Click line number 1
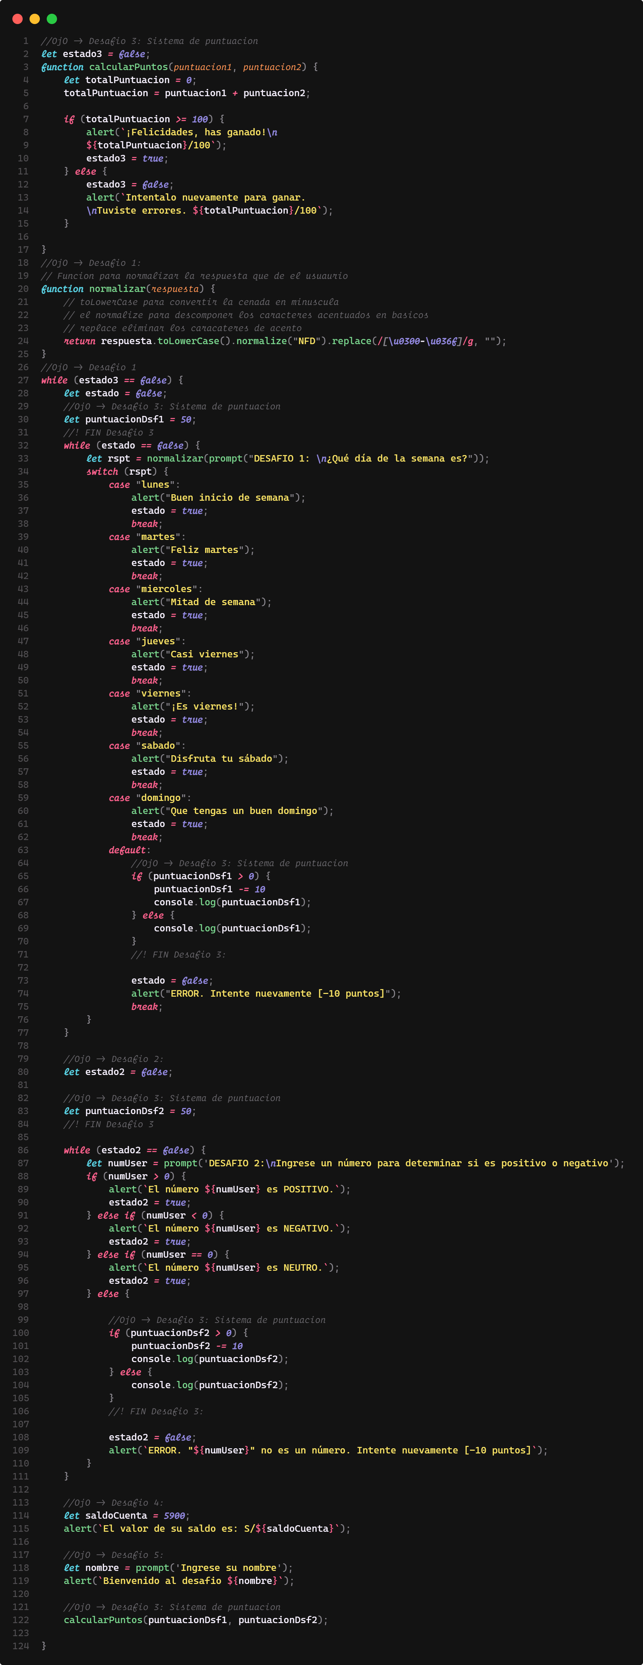Screen dimensions: 643x1665 26,41
